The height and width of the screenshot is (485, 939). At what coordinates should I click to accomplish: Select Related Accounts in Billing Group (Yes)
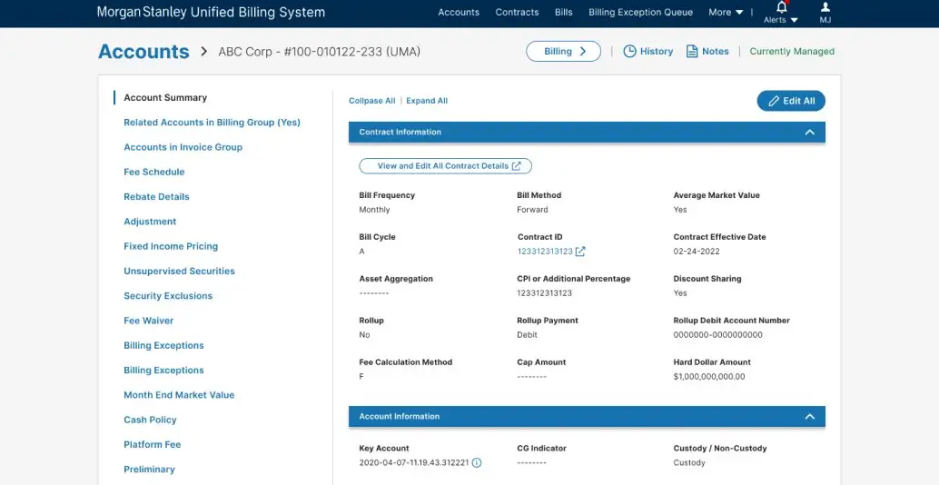tap(212, 122)
